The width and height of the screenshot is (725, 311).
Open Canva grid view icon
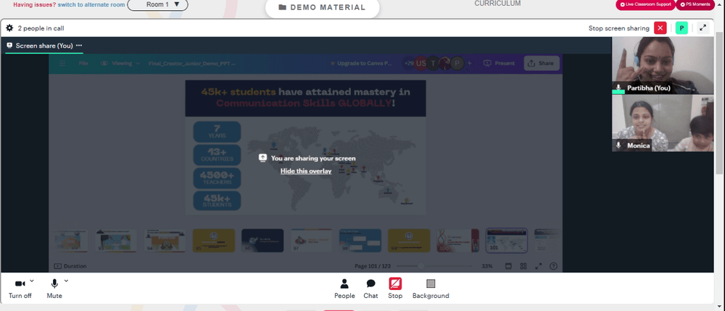(x=523, y=266)
